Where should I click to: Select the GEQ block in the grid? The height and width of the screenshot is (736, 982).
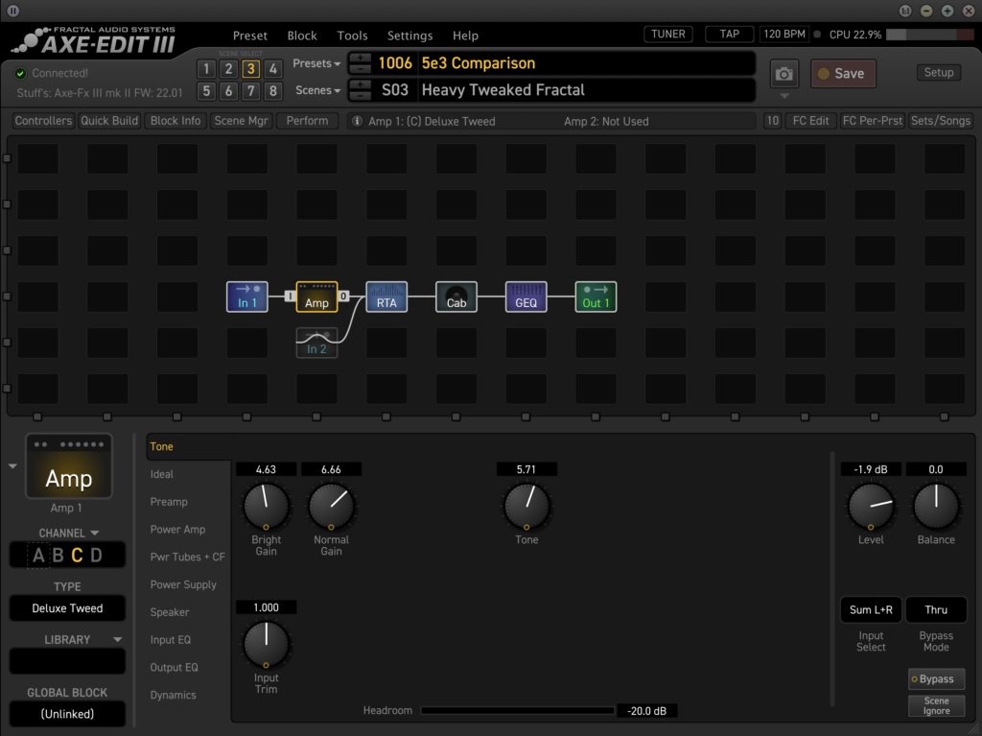coord(526,297)
